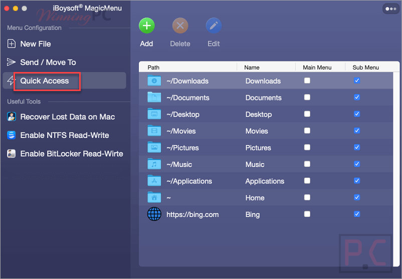Click the Recover Lost Data on Mac icon

click(12, 116)
